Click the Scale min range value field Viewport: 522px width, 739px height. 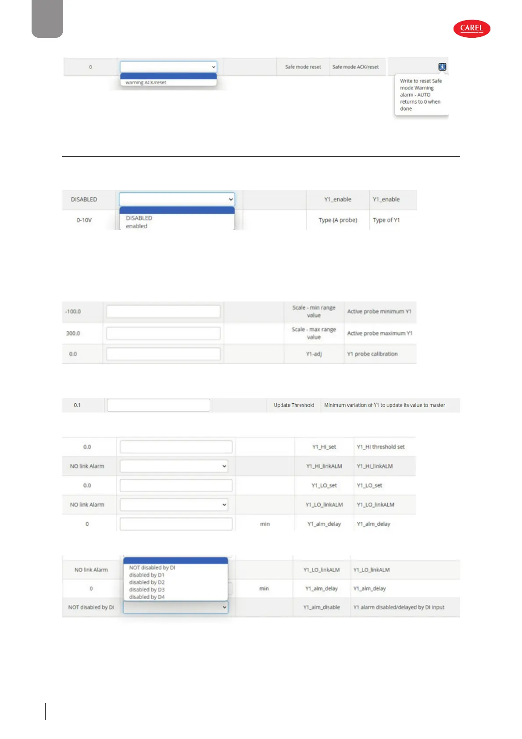[x=163, y=312]
